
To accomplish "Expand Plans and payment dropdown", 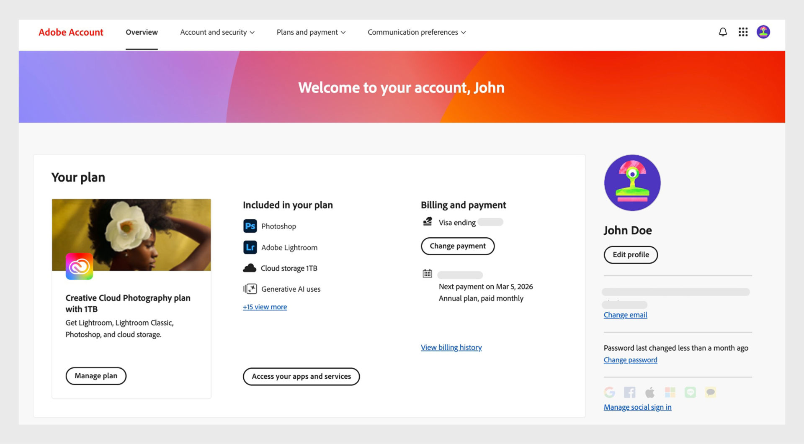I will coord(311,32).
